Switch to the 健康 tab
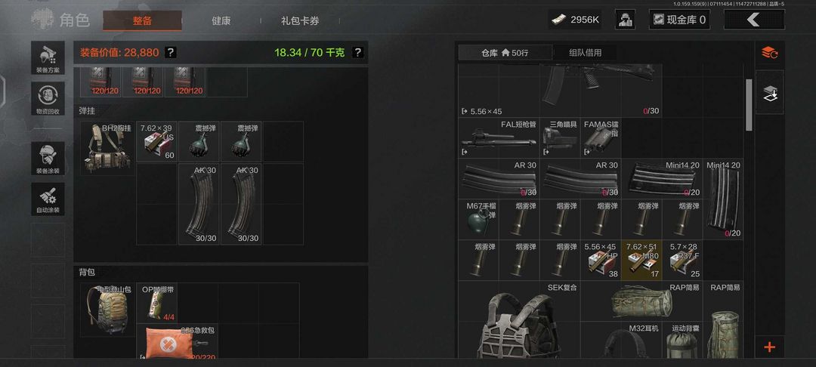816x367 pixels. click(x=221, y=21)
